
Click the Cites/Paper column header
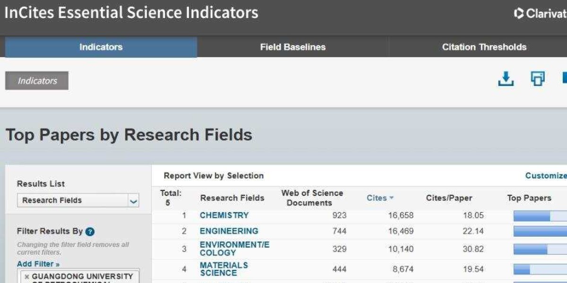point(449,198)
